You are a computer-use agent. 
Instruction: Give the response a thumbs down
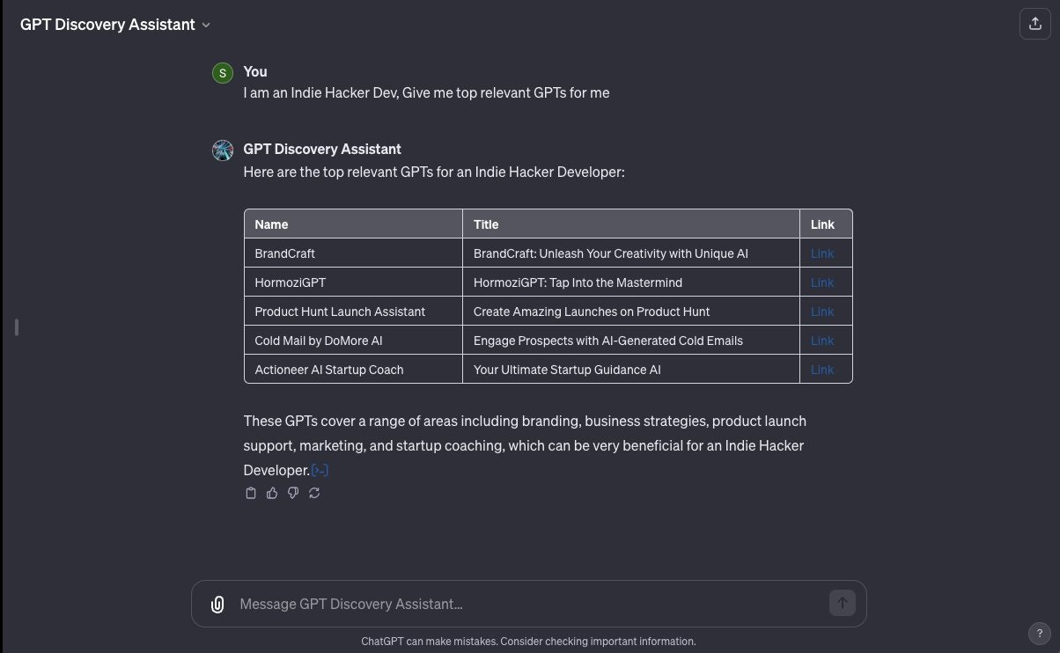click(293, 493)
